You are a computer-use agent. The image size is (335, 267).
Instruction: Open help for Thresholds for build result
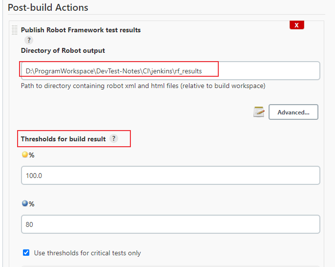click(x=114, y=138)
